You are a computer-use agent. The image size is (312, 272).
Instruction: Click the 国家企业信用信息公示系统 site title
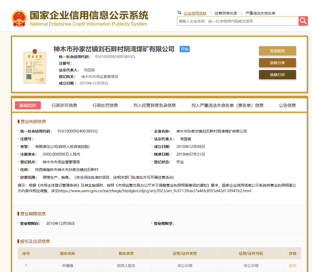89,16
